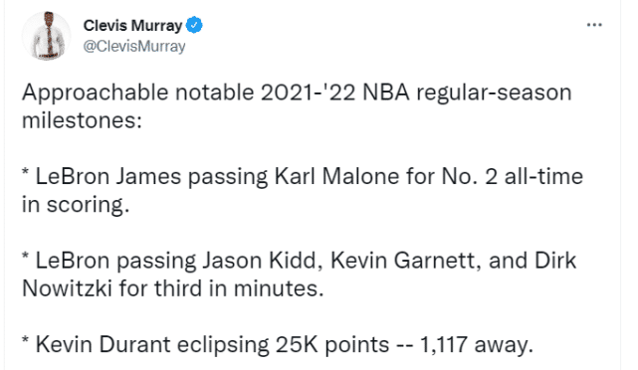Screen dimensions: 638x370
Task: Select the word 'milestones:' in the tweet
Action: pos(82,120)
